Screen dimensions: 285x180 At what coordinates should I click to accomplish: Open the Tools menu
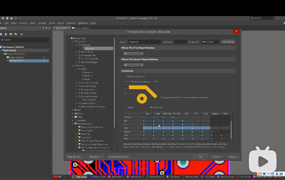click(x=52, y=23)
